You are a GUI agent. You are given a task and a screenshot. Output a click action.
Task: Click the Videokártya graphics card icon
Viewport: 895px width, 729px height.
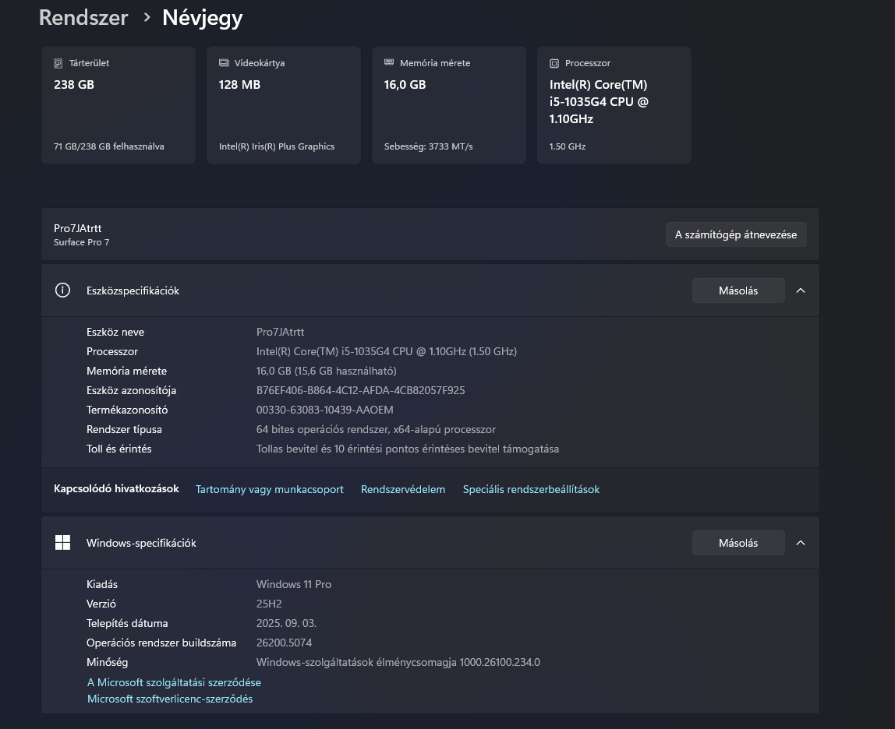point(224,63)
